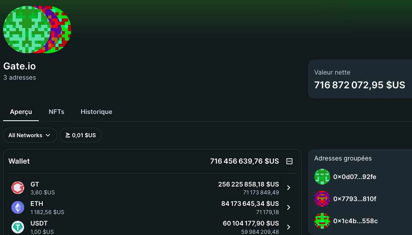
Task: Open the All Networks dropdown
Action: pos(30,135)
